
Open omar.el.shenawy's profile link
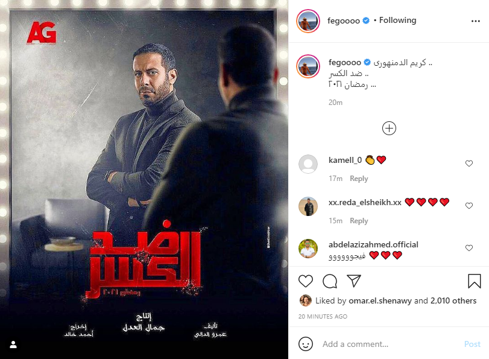[x=380, y=300]
